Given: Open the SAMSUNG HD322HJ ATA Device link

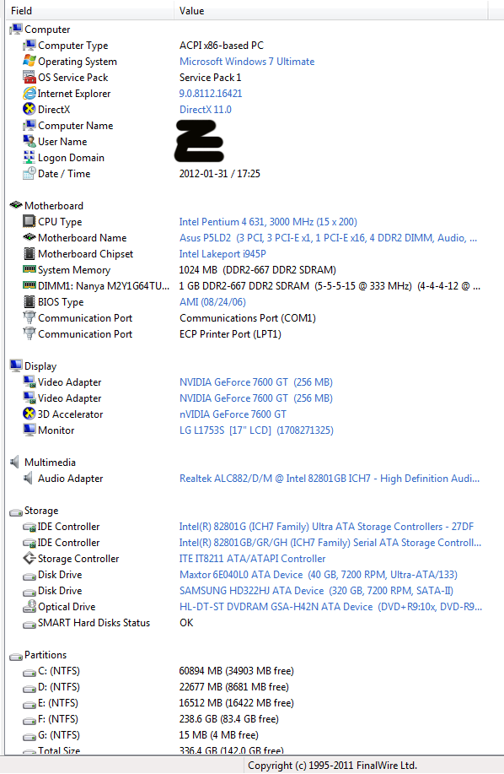Looking at the screenshot, I should pyautogui.click(x=316, y=590).
